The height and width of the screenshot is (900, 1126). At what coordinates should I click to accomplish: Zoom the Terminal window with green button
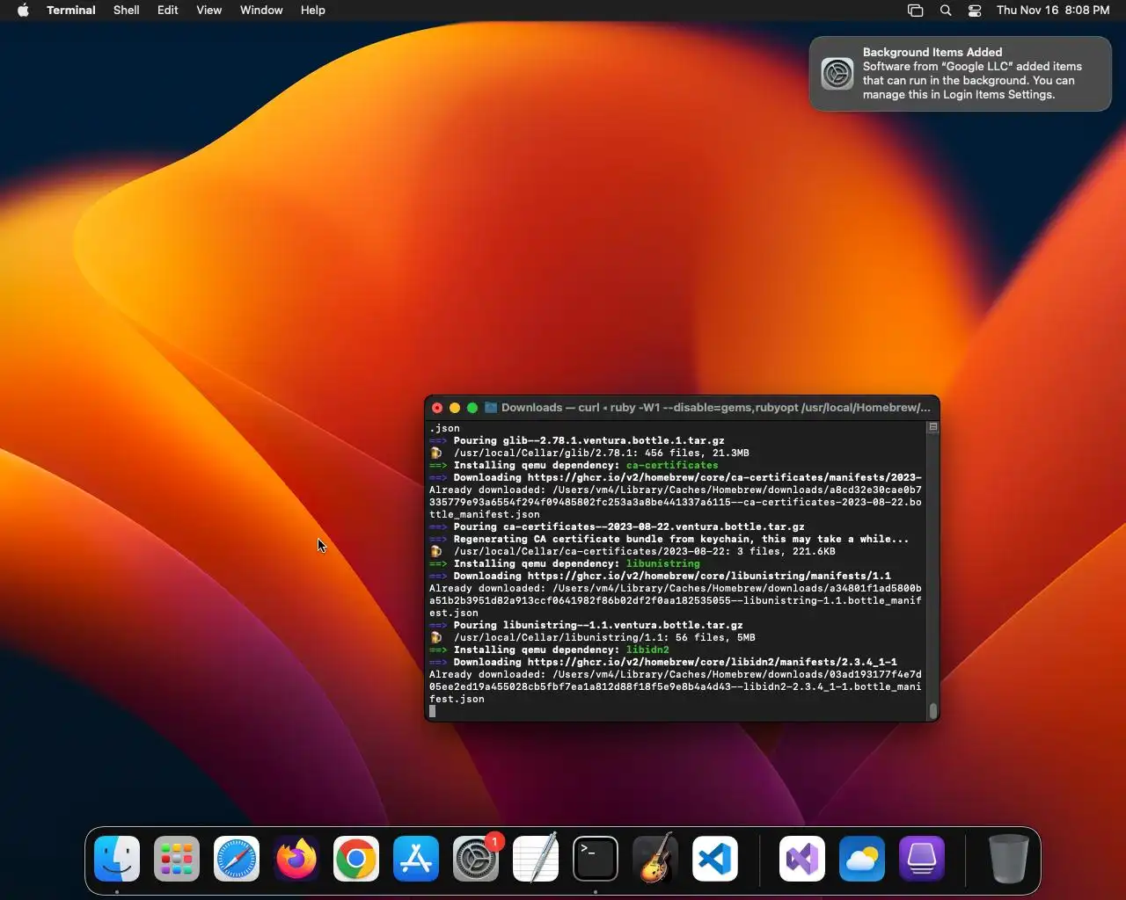472,408
